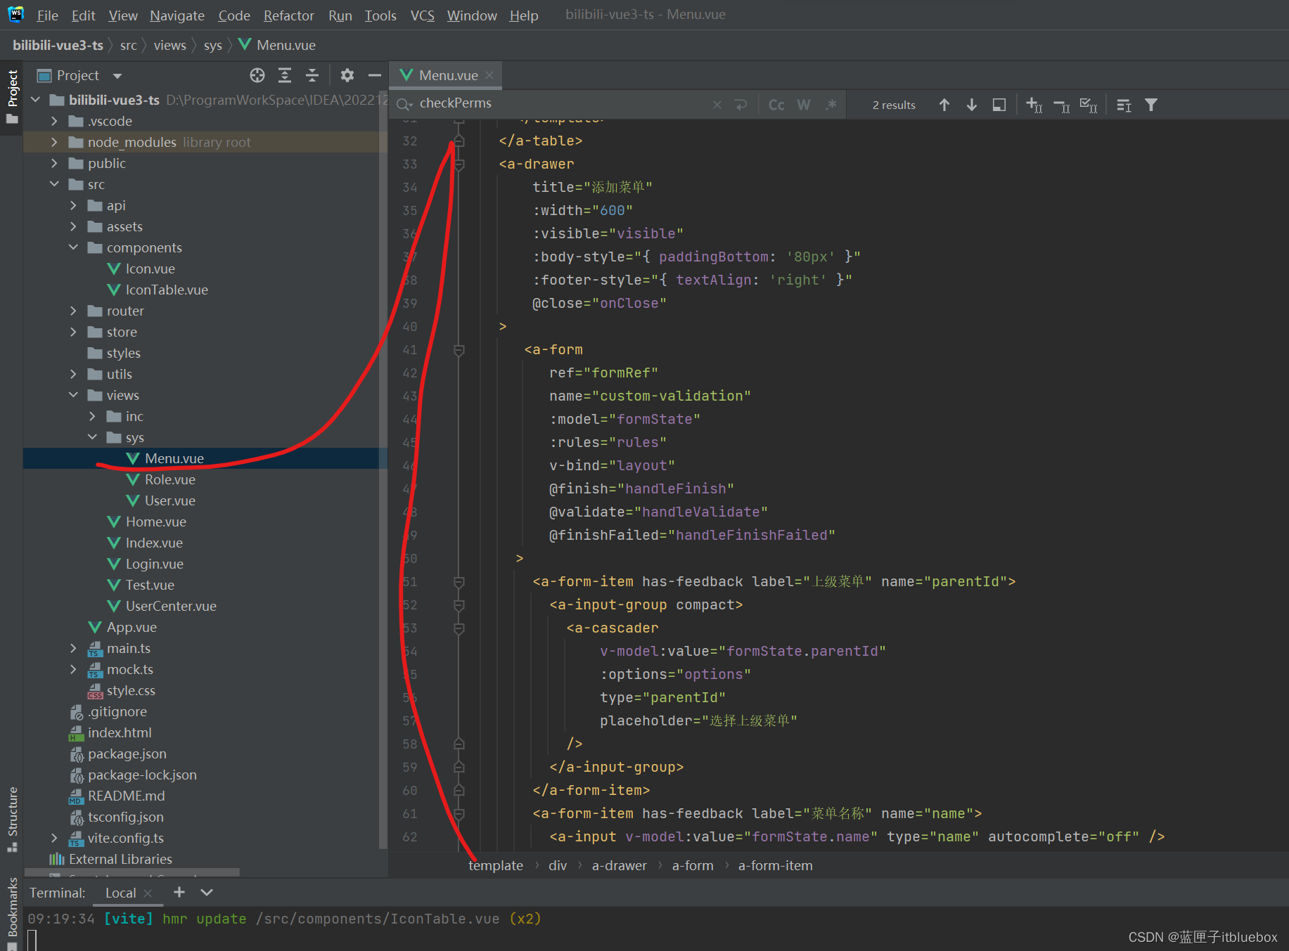The height and width of the screenshot is (951, 1289).
Task: Click a-drawer in the breadcrumb bar
Action: [619, 865]
